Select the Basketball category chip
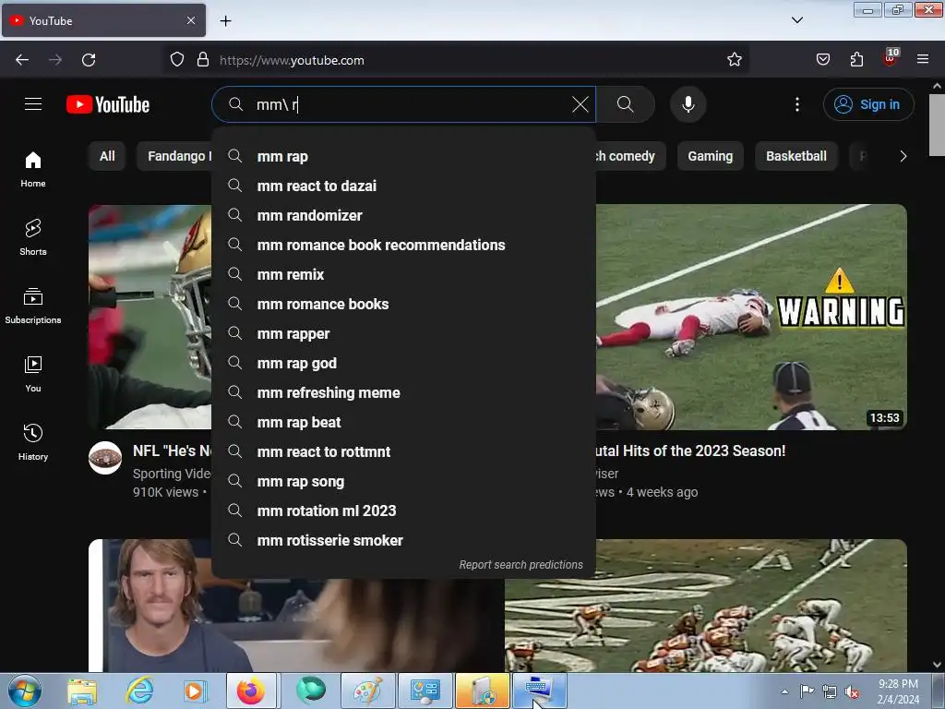The height and width of the screenshot is (709, 945). (796, 156)
